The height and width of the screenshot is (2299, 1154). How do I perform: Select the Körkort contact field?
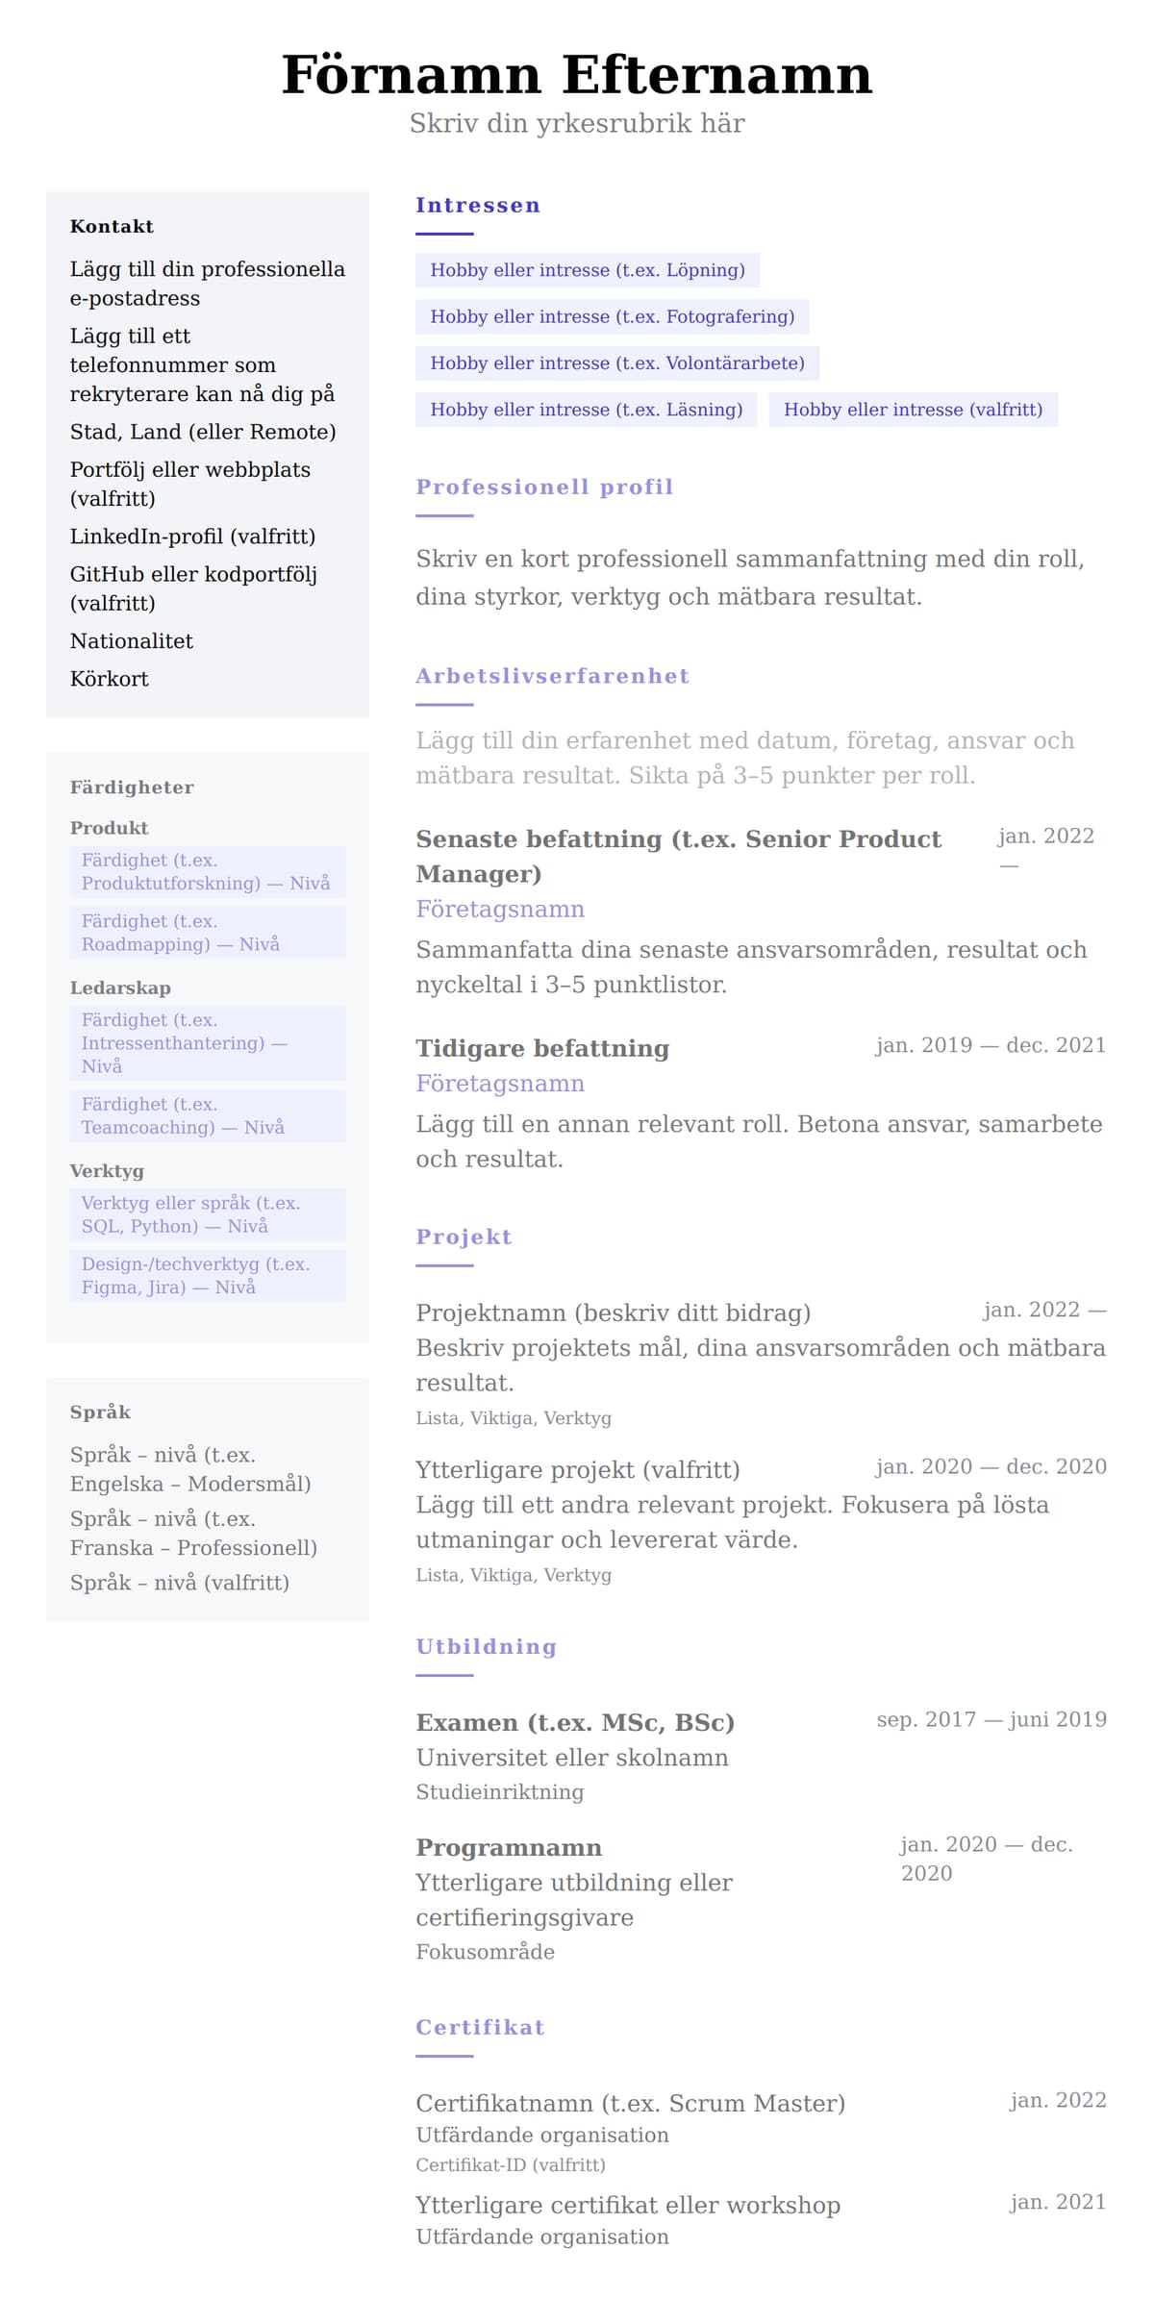click(x=110, y=679)
